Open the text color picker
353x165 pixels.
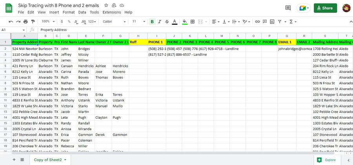coord(175,22)
